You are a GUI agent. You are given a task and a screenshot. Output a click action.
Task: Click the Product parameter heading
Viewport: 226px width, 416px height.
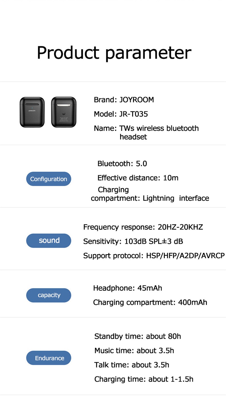coord(114,52)
